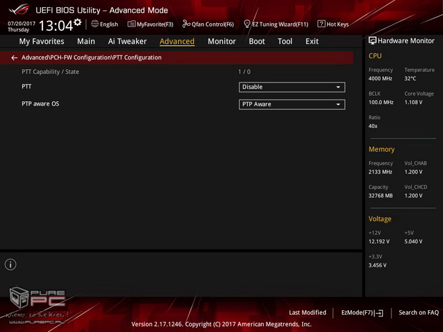Click the Core Voltage 1.108 V value
Screen dimensions: 443x332
(x=413, y=102)
